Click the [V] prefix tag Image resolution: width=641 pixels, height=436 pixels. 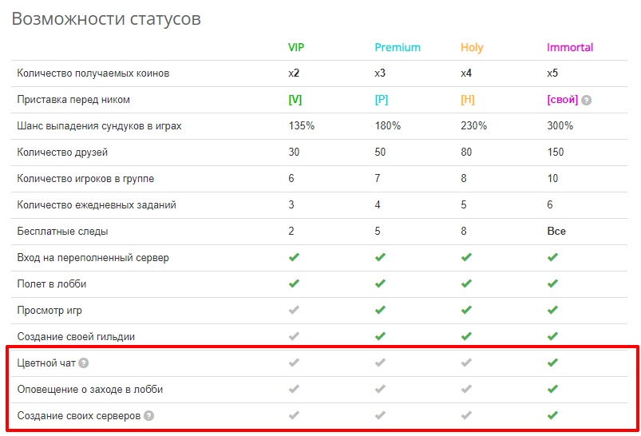click(295, 100)
